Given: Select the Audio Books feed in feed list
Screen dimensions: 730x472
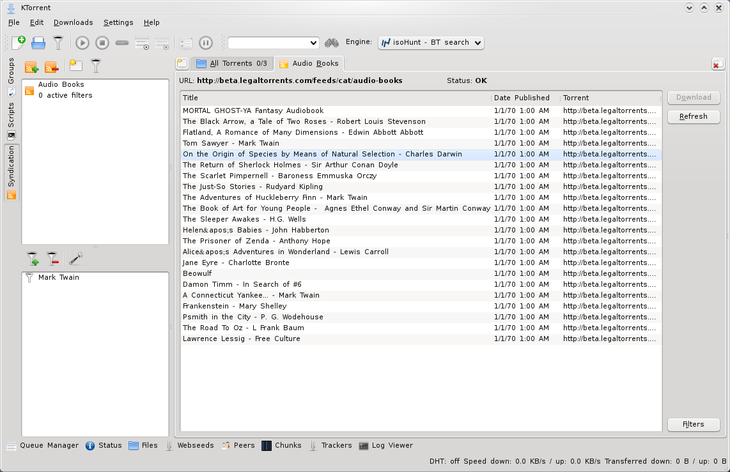Looking at the screenshot, I should pyautogui.click(x=95, y=90).
